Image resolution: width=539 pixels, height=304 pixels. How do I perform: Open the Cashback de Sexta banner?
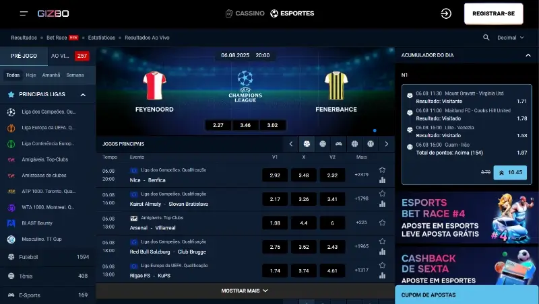tap(467, 266)
